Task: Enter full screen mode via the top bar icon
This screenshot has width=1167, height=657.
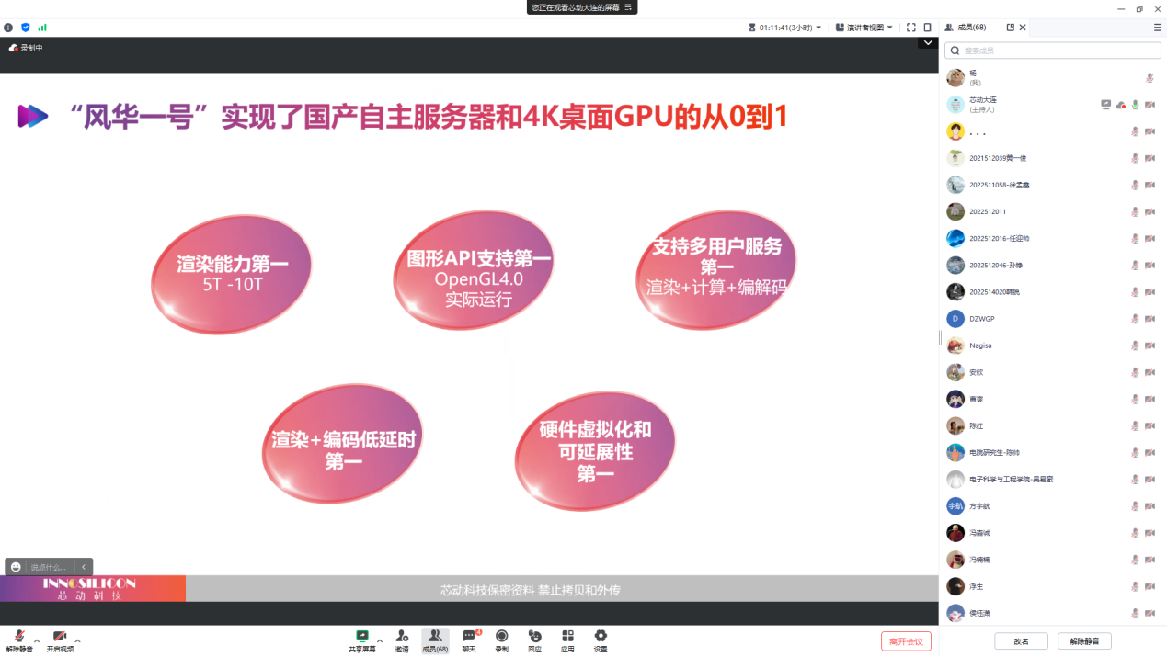Action: [910, 28]
